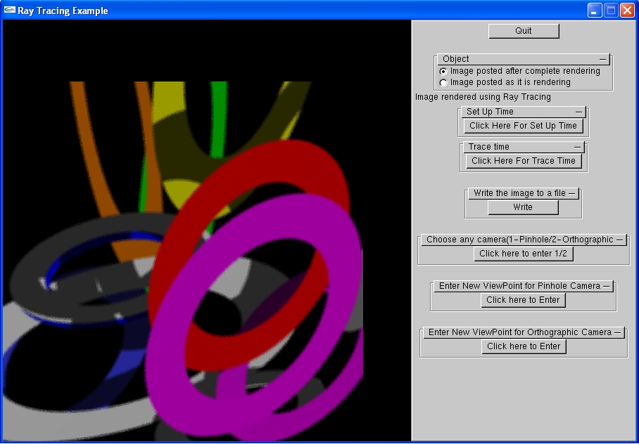Maximize the Ray Tracing Example window
This screenshot has width=639, height=444.
(x=611, y=10)
